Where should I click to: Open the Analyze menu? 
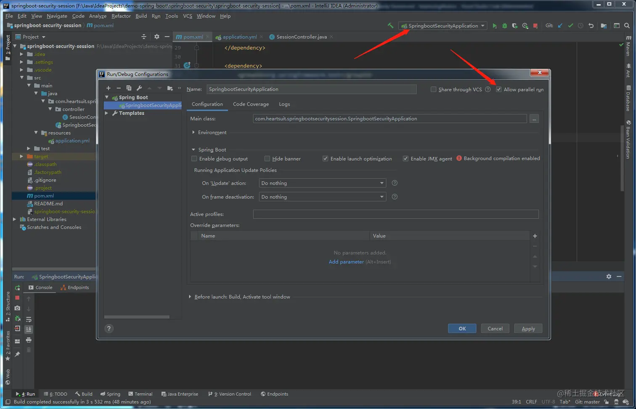[x=98, y=16]
